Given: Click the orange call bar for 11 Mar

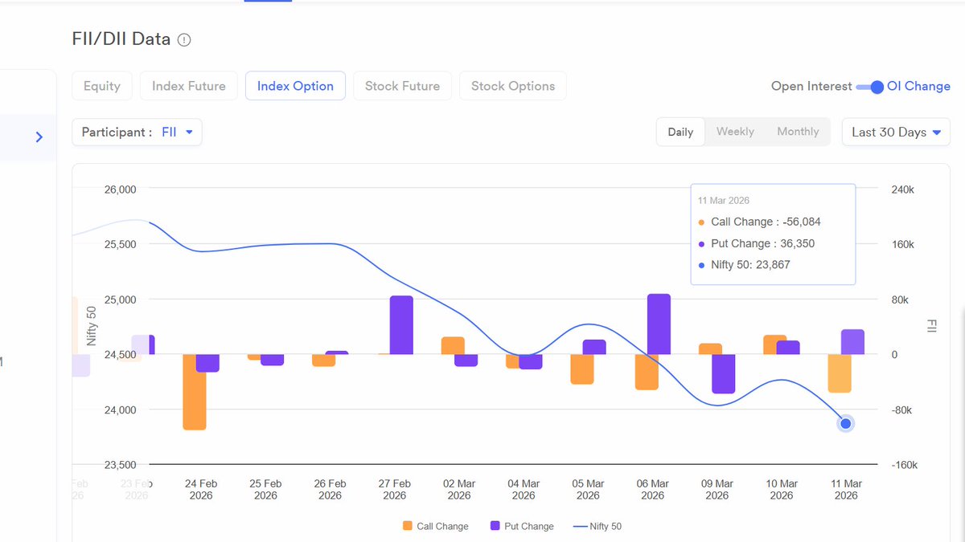Looking at the screenshot, I should [x=840, y=373].
